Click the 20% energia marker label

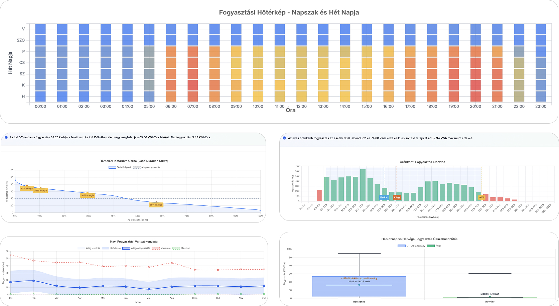tap(40, 191)
